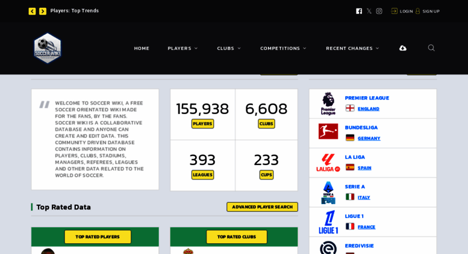This screenshot has width=468, height=254.
Task: Click the Germany flag icon
Action: [x=350, y=138]
